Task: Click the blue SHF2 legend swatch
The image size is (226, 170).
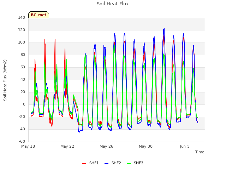Action: (x=106, y=164)
